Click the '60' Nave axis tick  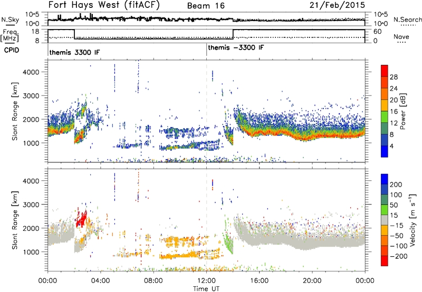click(377, 32)
